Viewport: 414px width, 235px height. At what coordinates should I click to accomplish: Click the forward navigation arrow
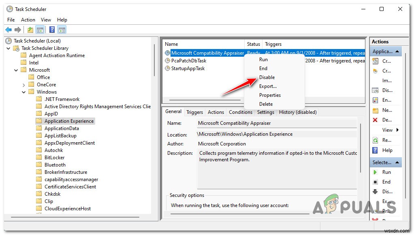pos(17,29)
